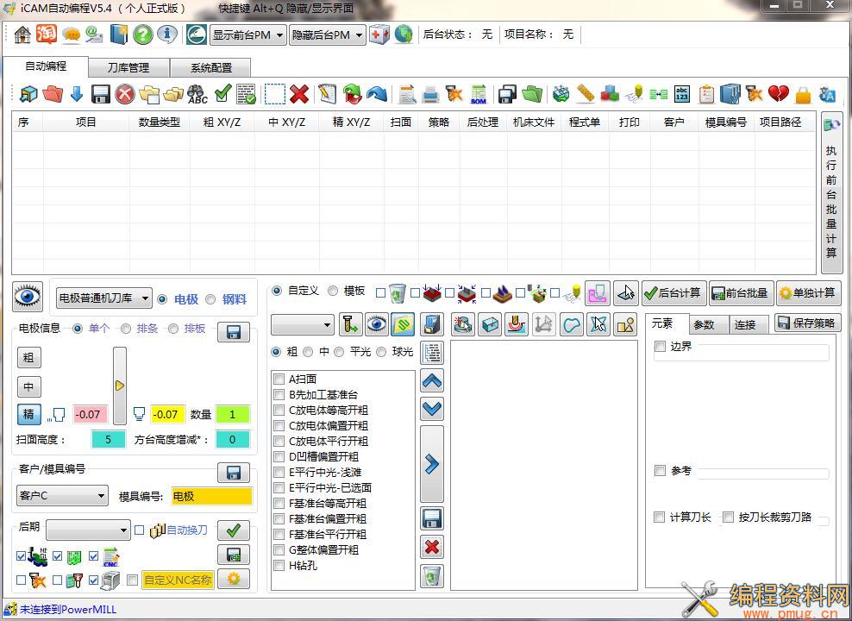
Task: Open the 隐藏后台PM dropdown
Action: 327,34
